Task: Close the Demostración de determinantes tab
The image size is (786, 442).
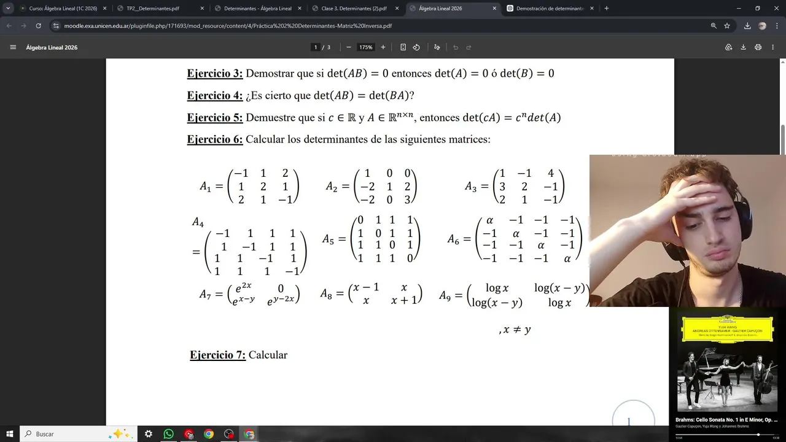Action: 591,9
